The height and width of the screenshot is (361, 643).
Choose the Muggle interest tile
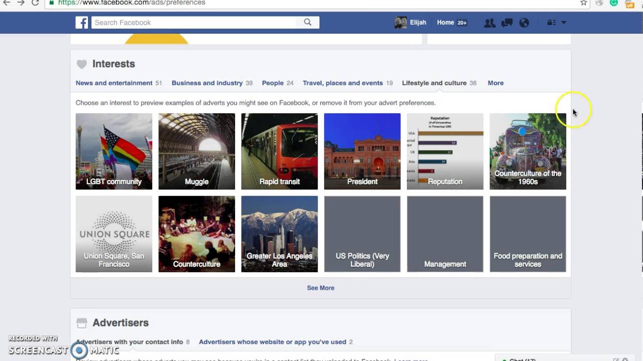point(196,151)
